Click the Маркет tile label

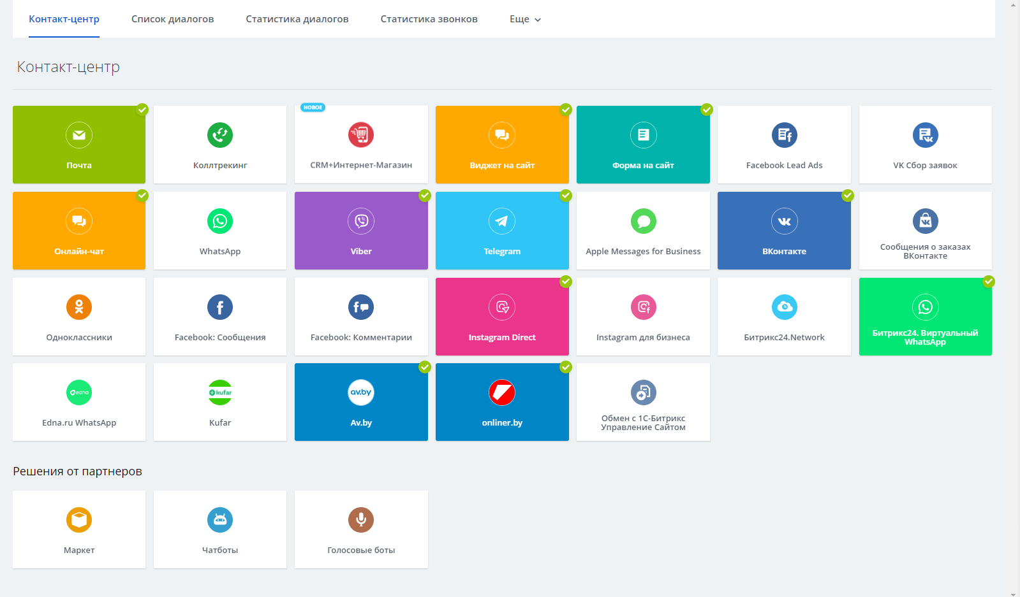tap(79, 550)
